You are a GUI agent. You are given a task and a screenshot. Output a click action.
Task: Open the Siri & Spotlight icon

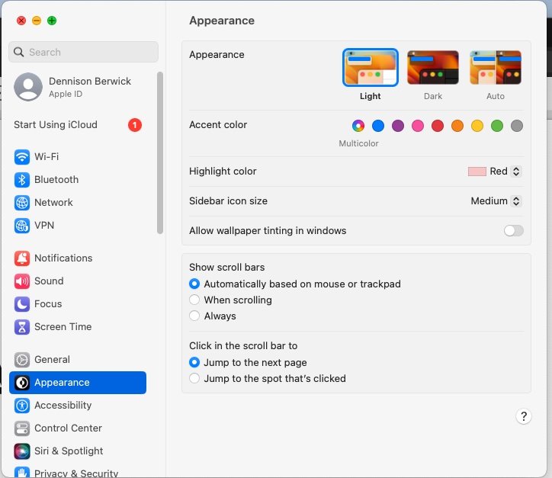22,451
